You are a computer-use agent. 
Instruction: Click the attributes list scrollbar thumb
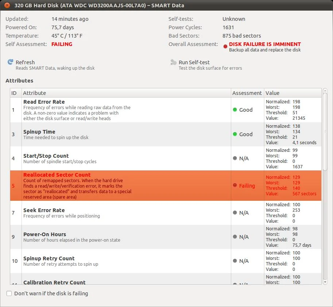pyautogui.click(x=325, y=132)
